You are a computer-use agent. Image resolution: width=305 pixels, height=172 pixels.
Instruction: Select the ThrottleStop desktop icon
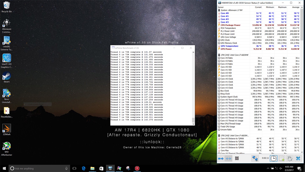(7, 112)
